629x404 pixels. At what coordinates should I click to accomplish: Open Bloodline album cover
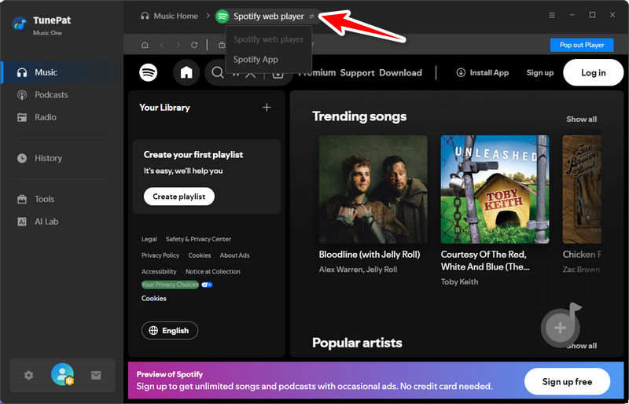[373, 189]
